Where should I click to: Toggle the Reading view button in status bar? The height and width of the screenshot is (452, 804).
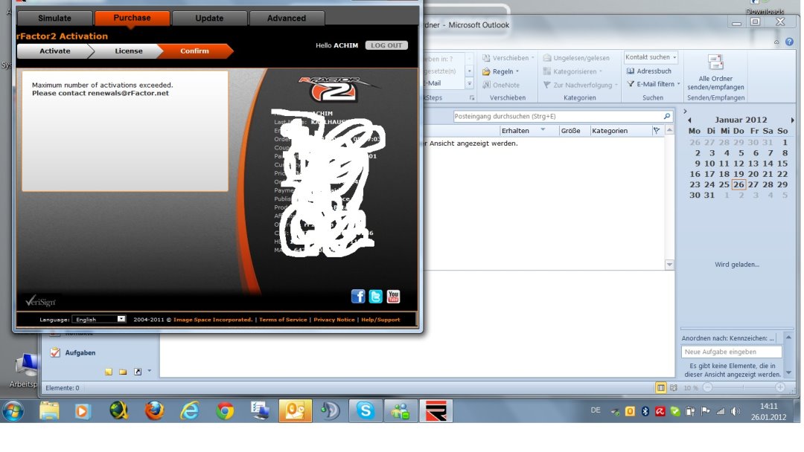point(674,387)
